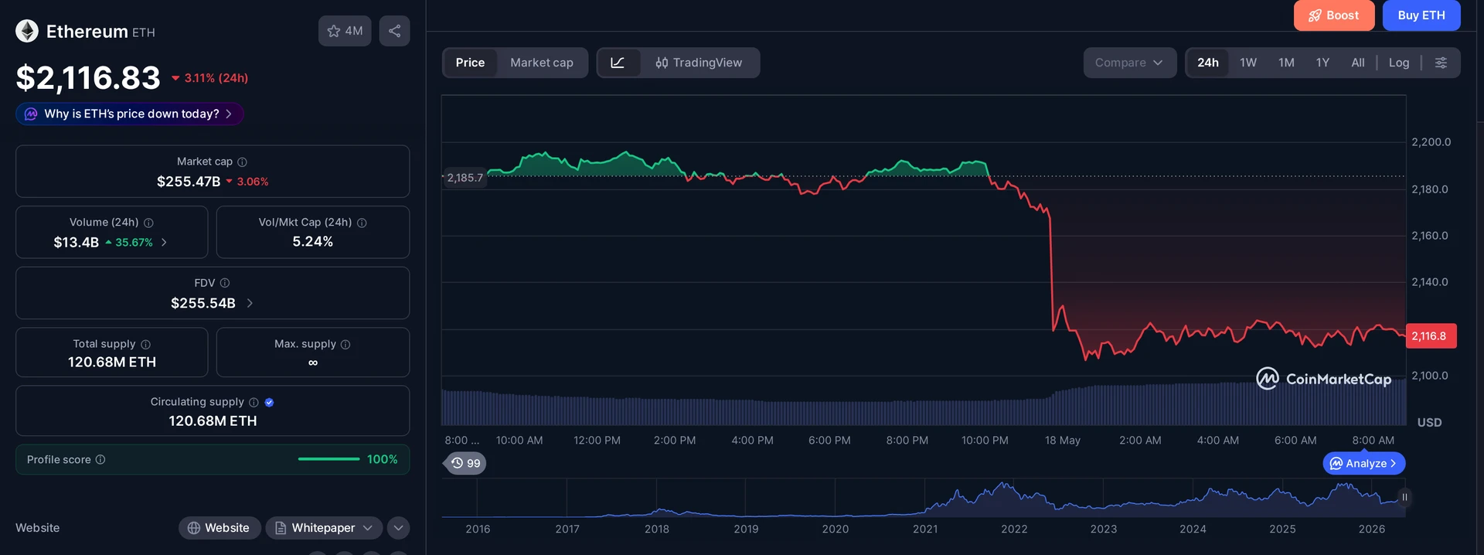Open FDV details chevron

250,303
